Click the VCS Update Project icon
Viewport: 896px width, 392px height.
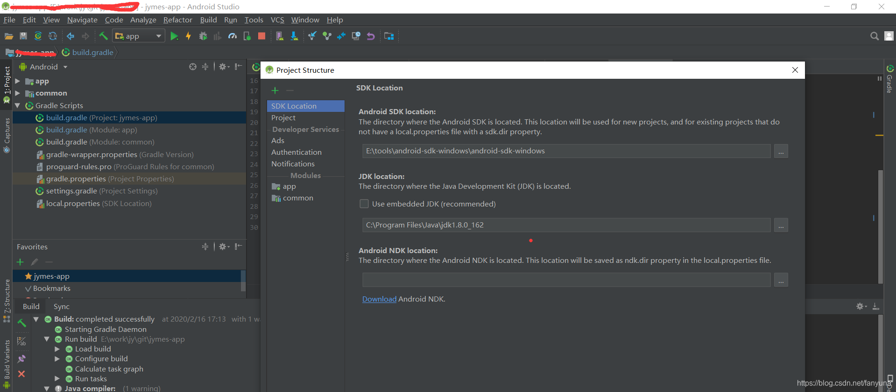coord(312,36)
